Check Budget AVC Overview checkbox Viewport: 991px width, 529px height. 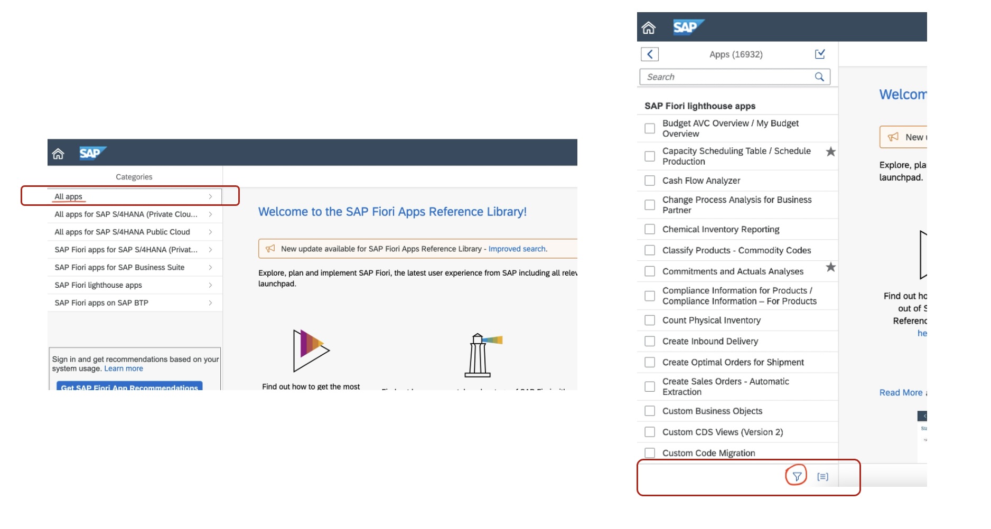(650, 128)
